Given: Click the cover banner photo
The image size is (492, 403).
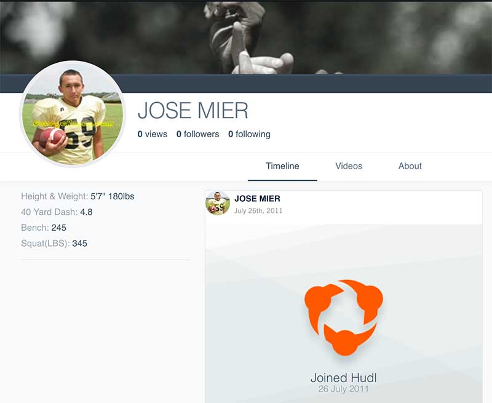Looking at the screenshot, I should click(246, 37).
